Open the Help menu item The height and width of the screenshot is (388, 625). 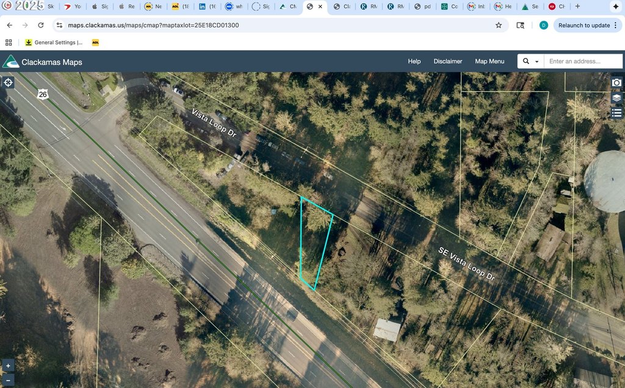414,62
